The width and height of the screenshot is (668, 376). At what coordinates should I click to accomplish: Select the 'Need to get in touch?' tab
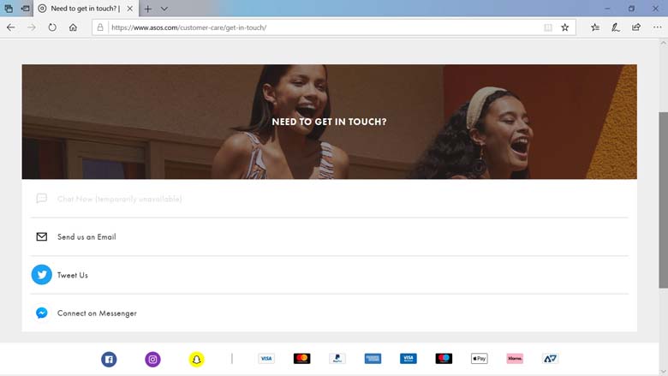pos(81,9)
